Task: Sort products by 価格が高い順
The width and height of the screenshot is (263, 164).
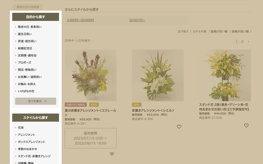Action: click(x=240, y=32)
